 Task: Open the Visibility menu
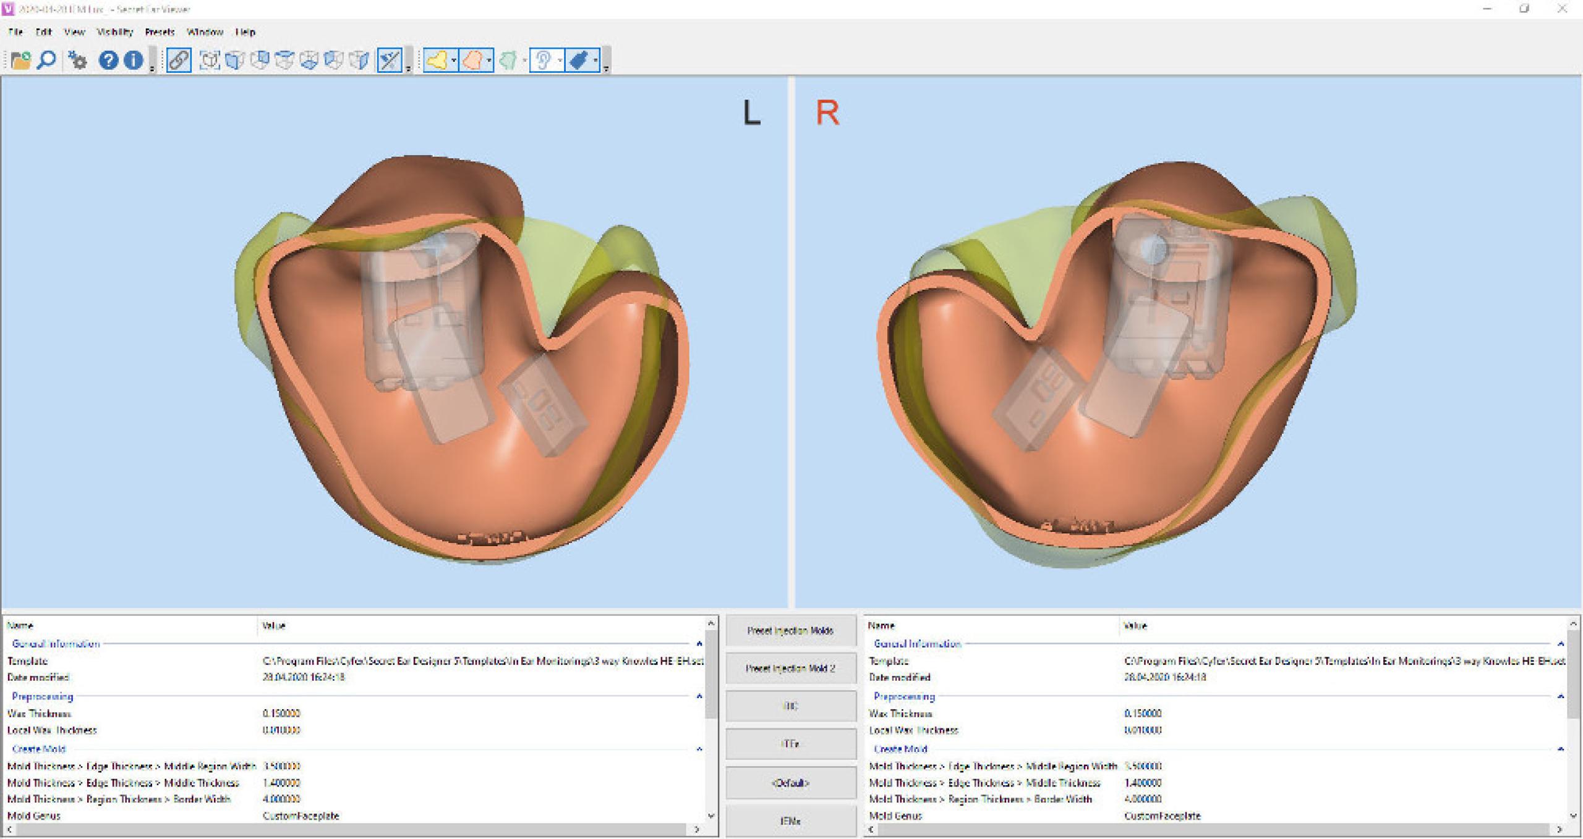(x=115, y=32)
